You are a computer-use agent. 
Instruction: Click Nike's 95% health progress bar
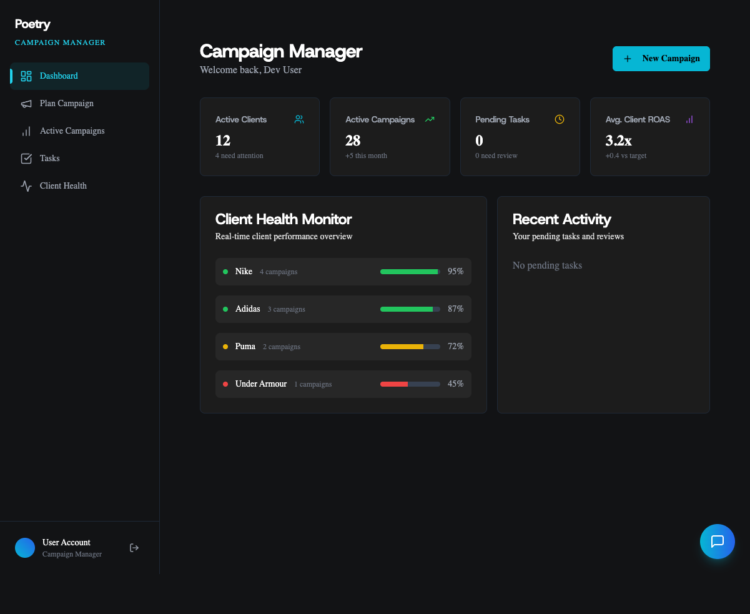click(x=410, y=271)
